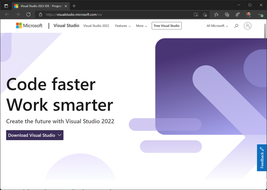Image resolution: width=267 pixels, height=190 pixels.
Task: Open the Visual Studio 2022 nav link
Action: click(96, 26)
